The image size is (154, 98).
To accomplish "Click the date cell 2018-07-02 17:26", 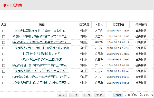I will (118, 31).
